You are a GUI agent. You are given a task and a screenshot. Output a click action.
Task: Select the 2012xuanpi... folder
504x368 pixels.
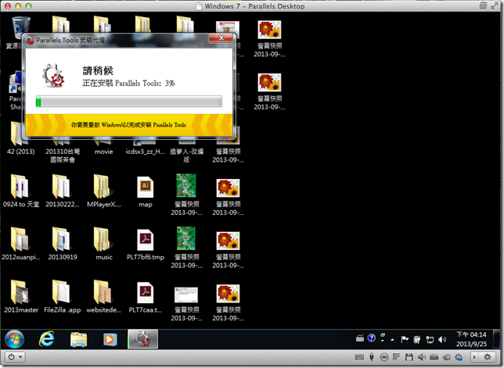[x=21, y=244]
